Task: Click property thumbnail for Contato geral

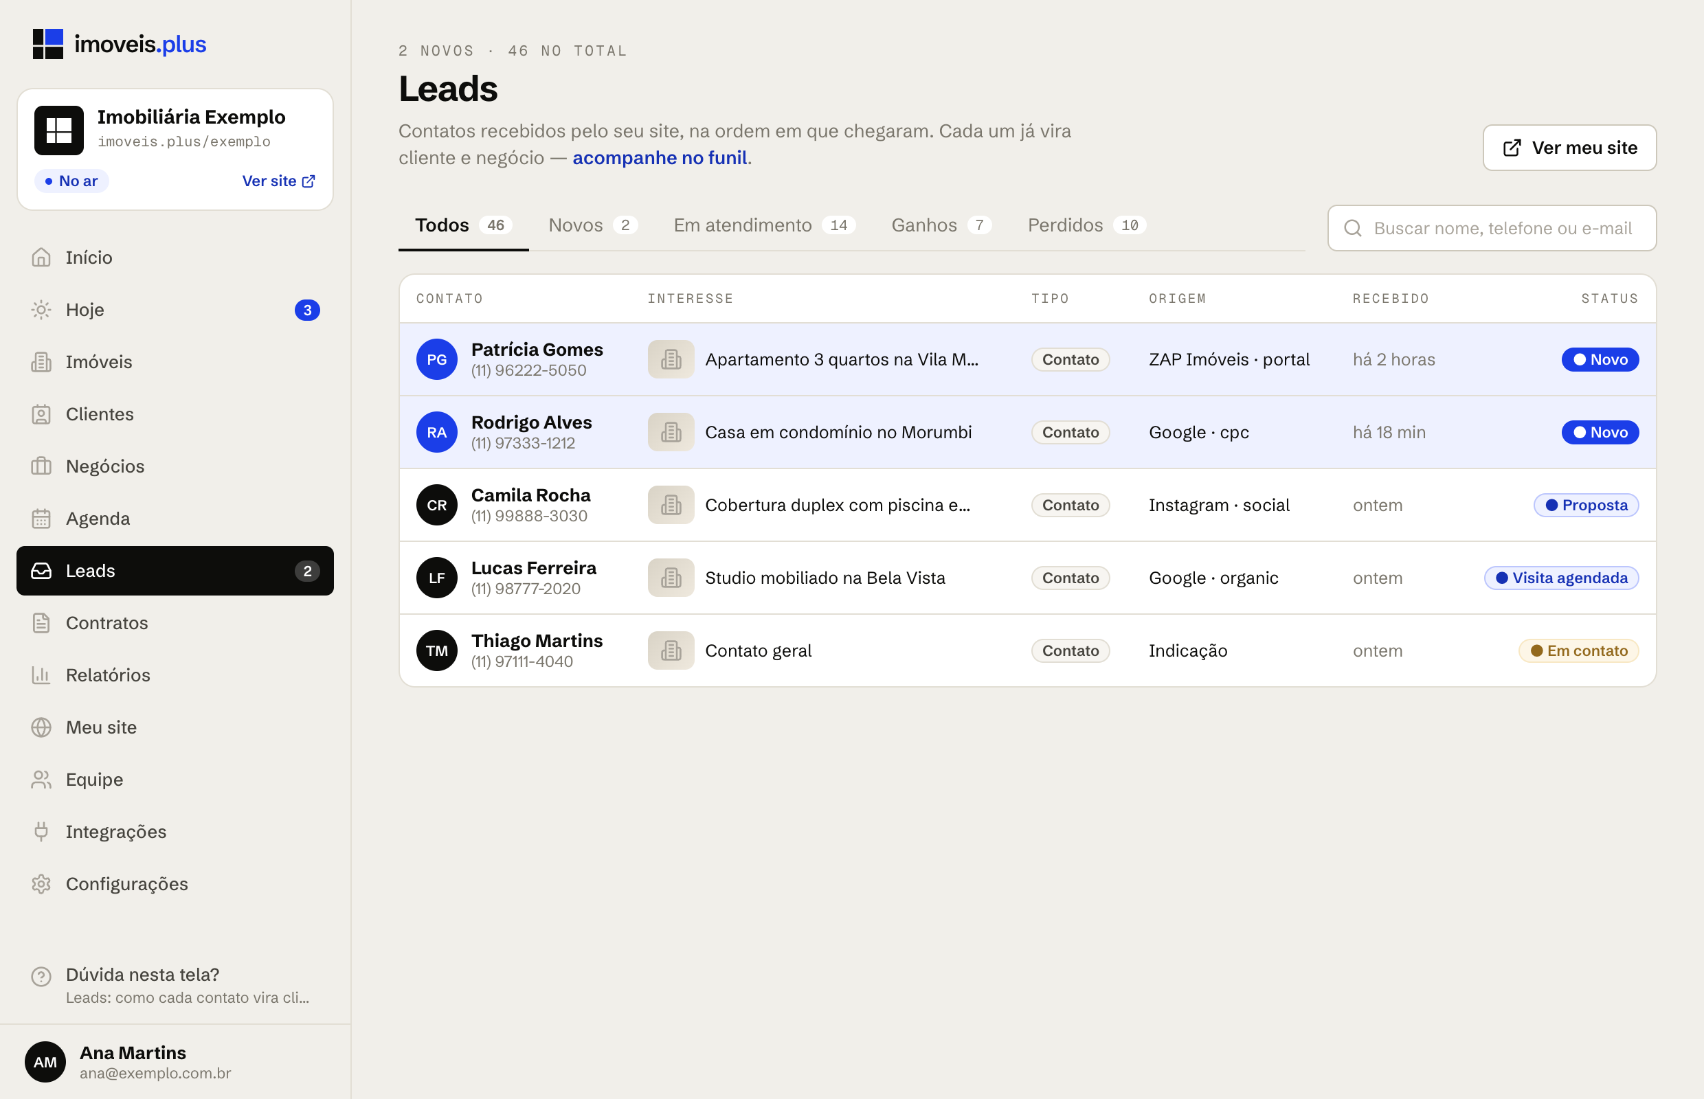Action: pos(671,651)
